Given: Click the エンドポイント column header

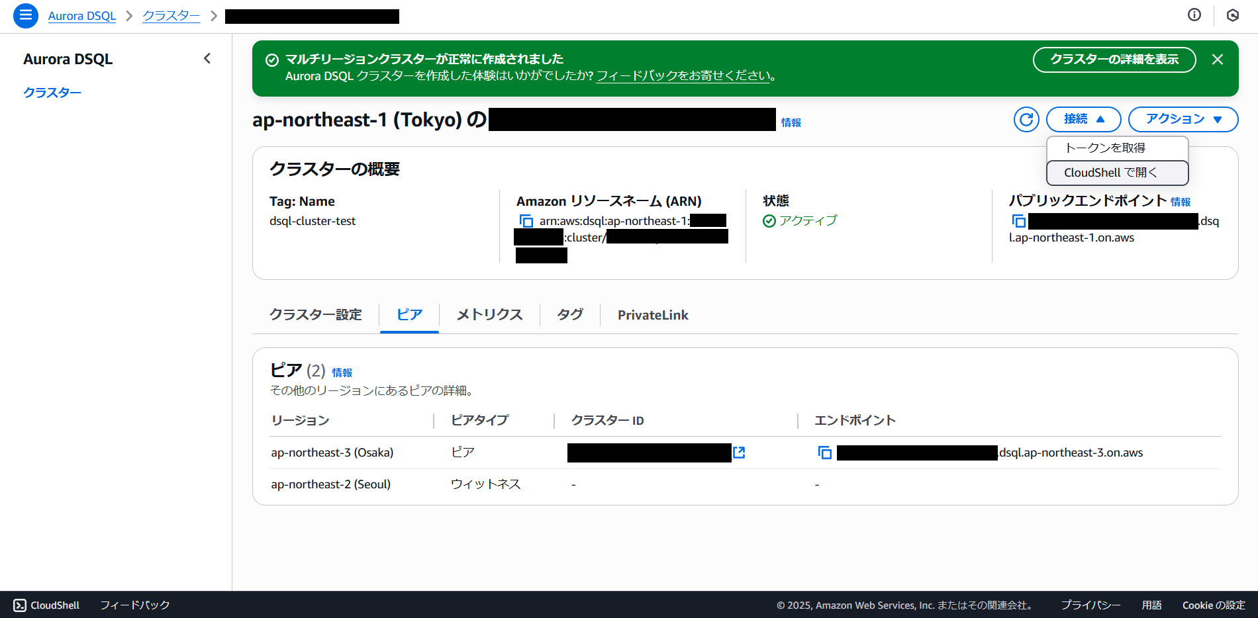Looking at the screenshot, I should [855, 421].
